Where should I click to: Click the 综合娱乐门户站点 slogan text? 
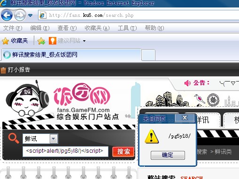[88, 117]
